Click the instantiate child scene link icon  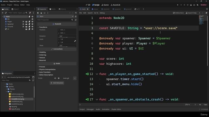tap(6, 13)
